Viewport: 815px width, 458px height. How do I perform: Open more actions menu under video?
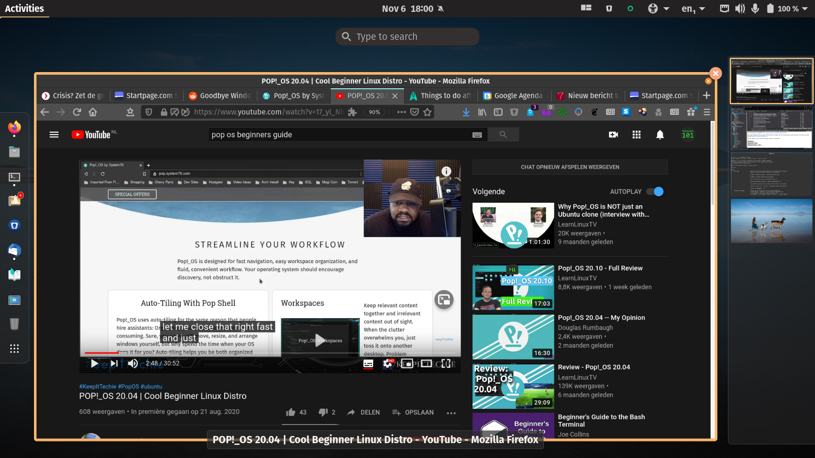pos(451,413)
